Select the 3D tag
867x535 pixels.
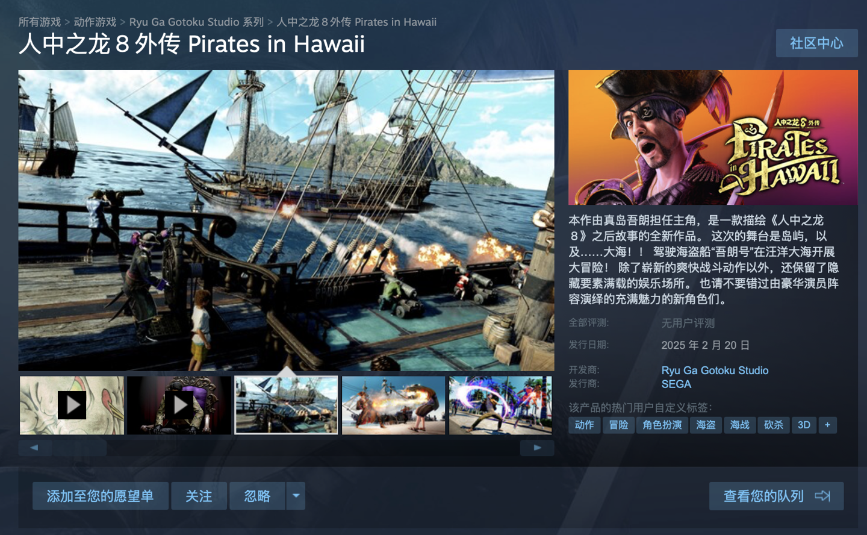tap(804, 425)
